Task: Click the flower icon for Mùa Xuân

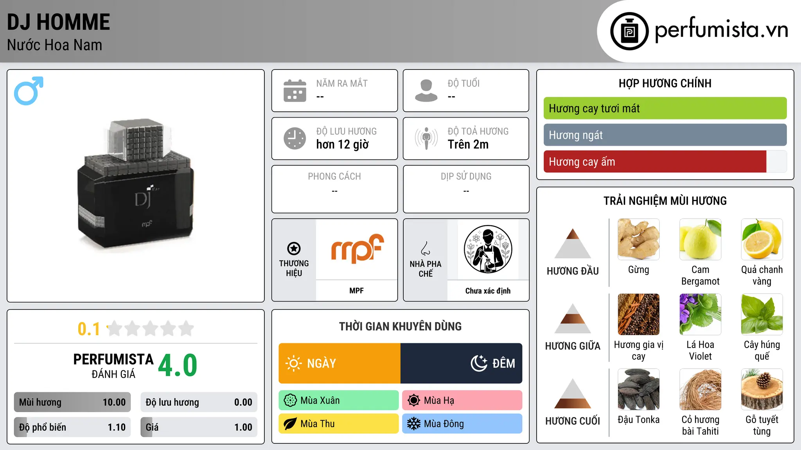Action: point(290,400)
